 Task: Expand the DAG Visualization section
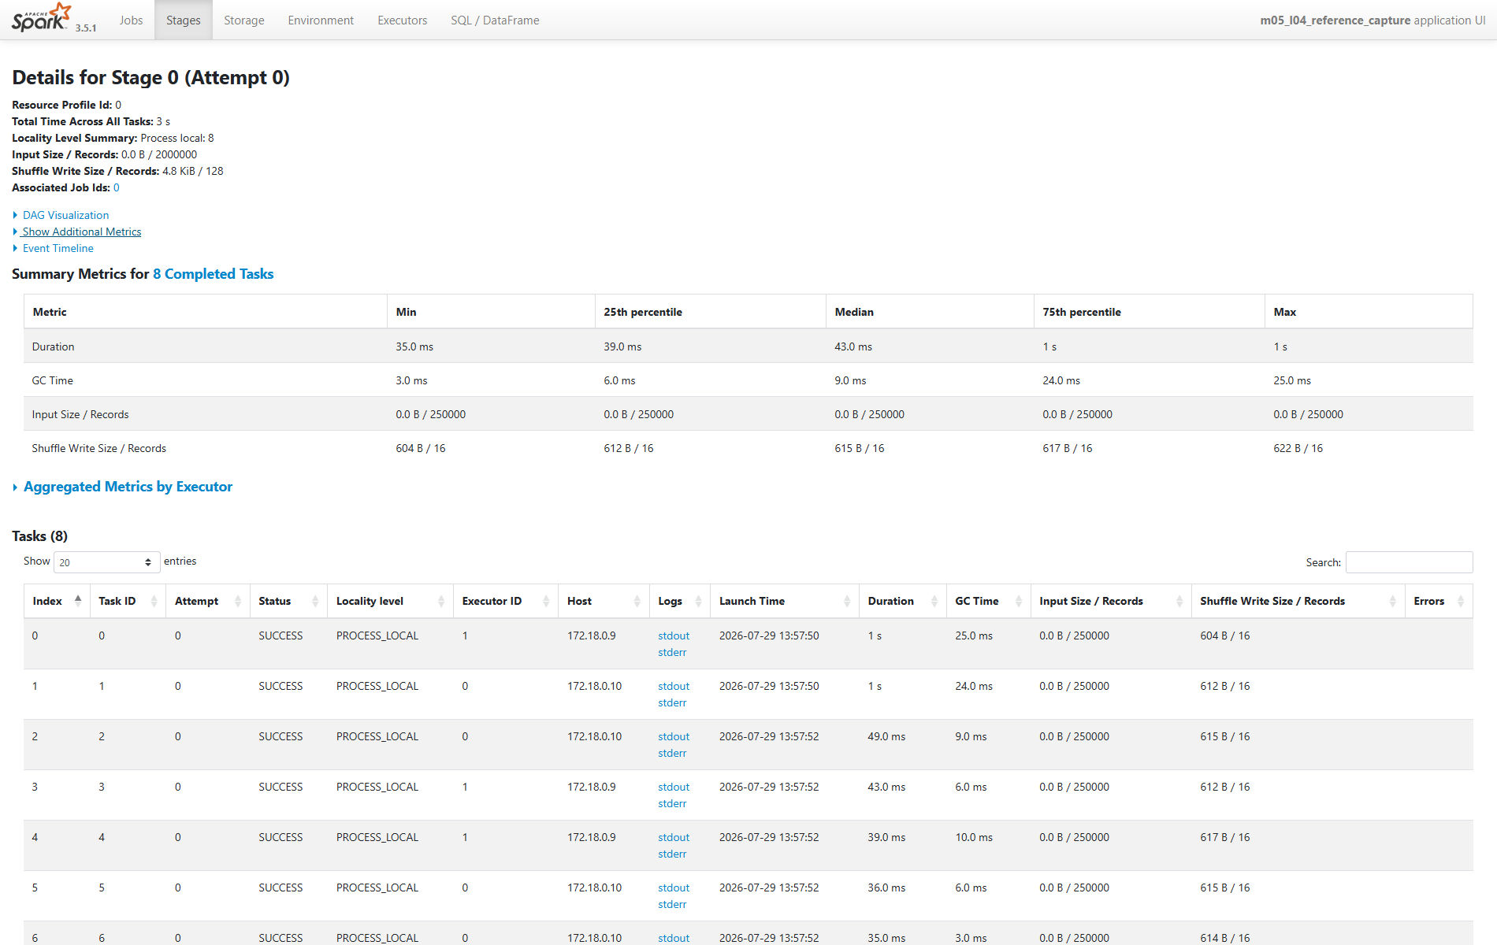click(x=65, y=215)
